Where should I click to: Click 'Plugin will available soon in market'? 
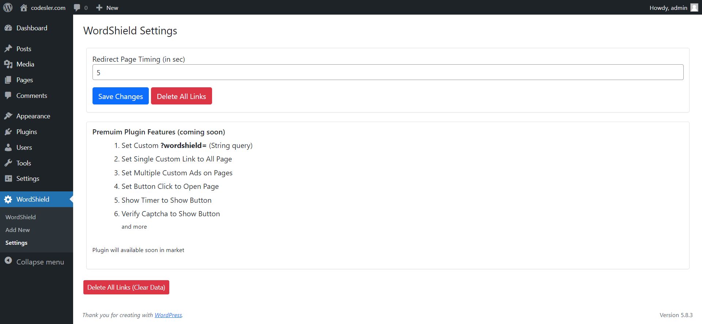pos(138,250)
